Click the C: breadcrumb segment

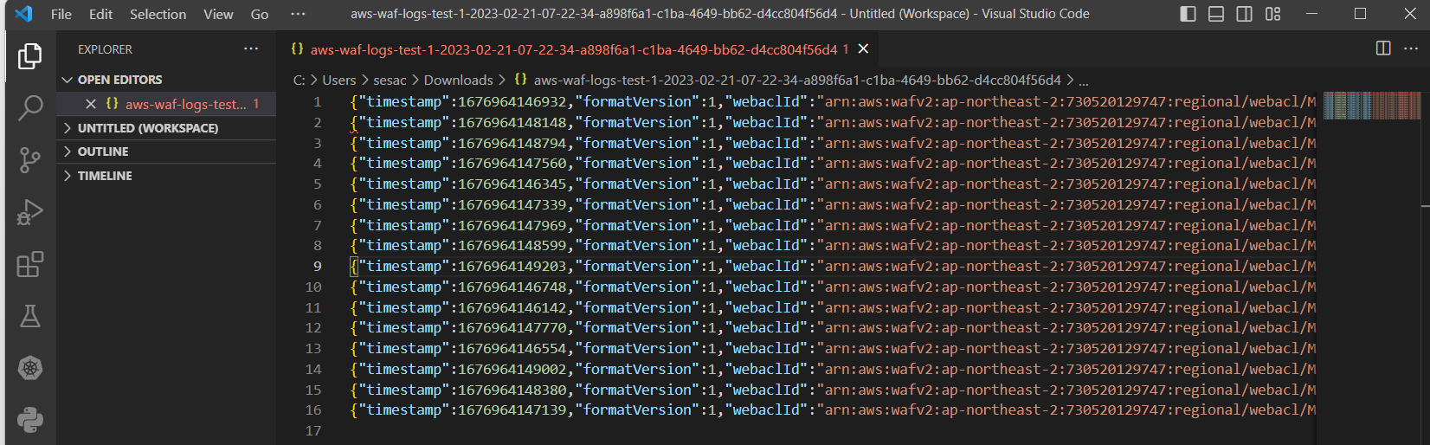[299, 80]
